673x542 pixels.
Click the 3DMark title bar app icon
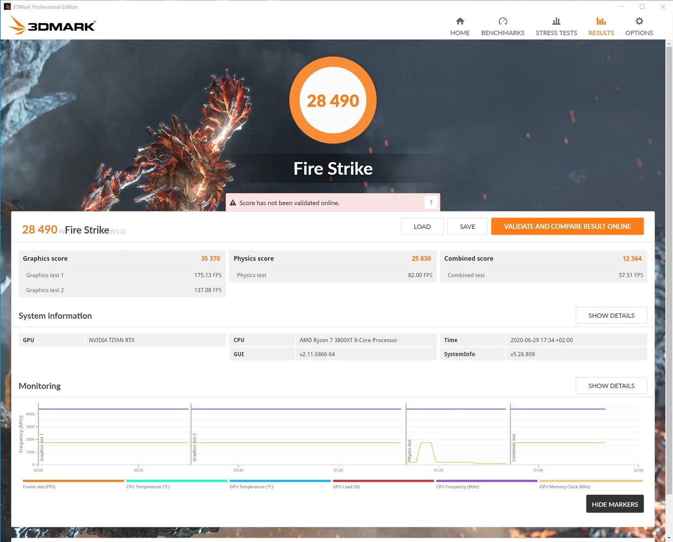coord(7,7)
